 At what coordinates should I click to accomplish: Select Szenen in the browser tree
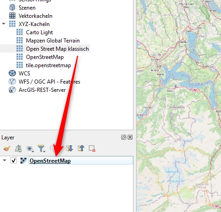[27, 8]
